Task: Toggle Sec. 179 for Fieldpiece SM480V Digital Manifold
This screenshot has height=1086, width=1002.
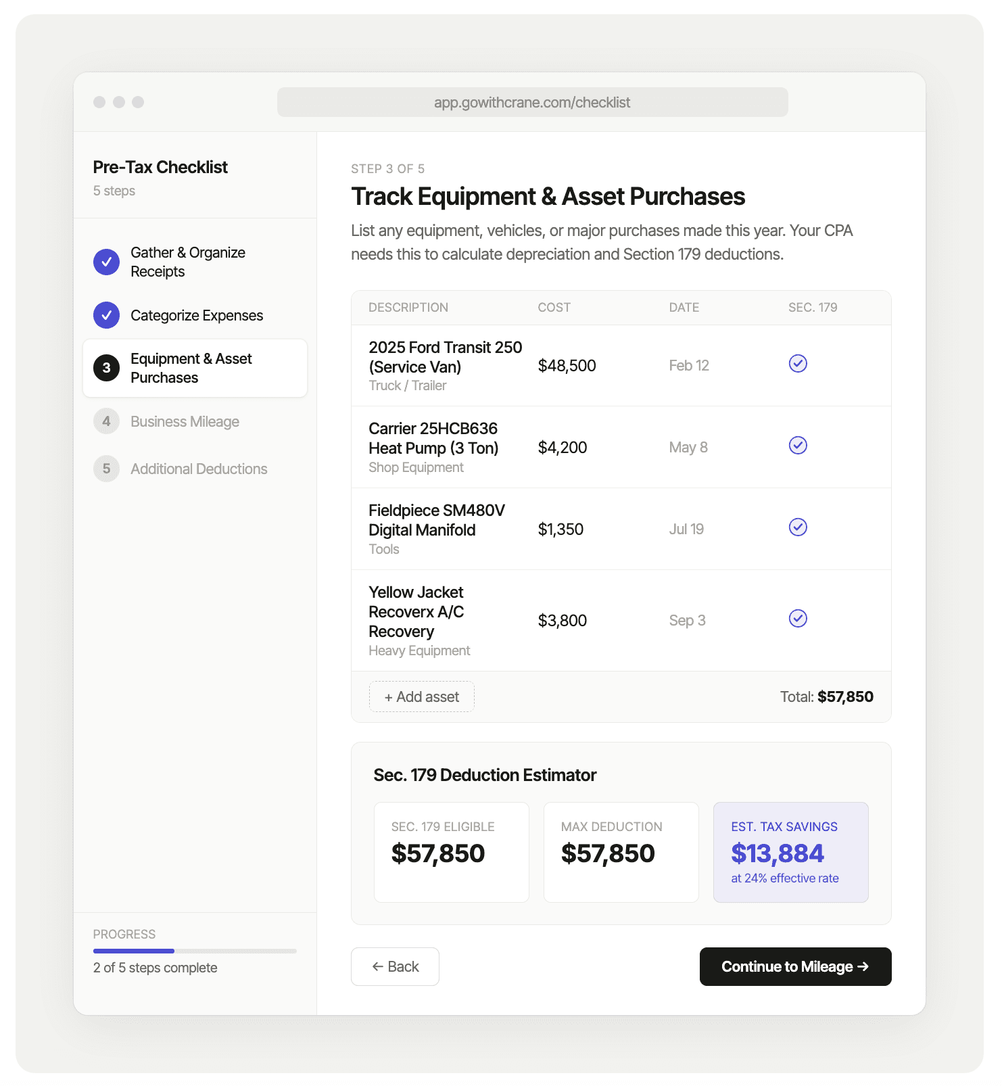Action: [x=798, y=527]
